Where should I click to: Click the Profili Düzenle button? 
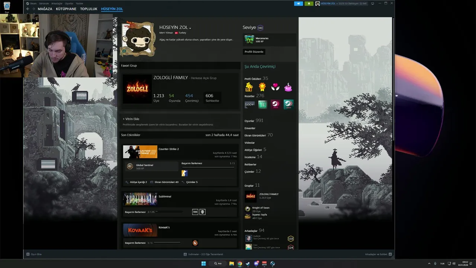click(x=254, y=52)
